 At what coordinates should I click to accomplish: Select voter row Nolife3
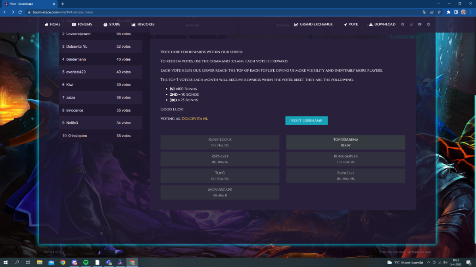tap(101, 123)
